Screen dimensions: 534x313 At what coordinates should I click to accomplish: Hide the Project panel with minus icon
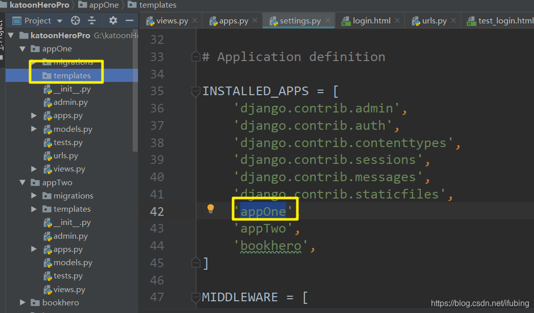130,21
